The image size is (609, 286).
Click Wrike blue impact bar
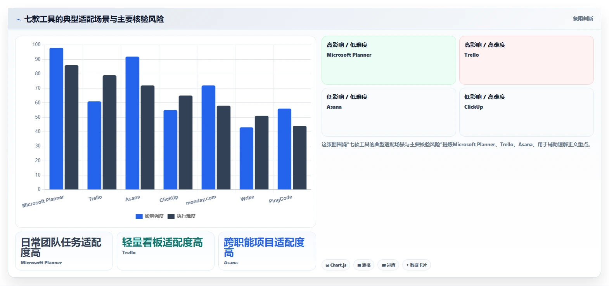(x=246, y=158)
